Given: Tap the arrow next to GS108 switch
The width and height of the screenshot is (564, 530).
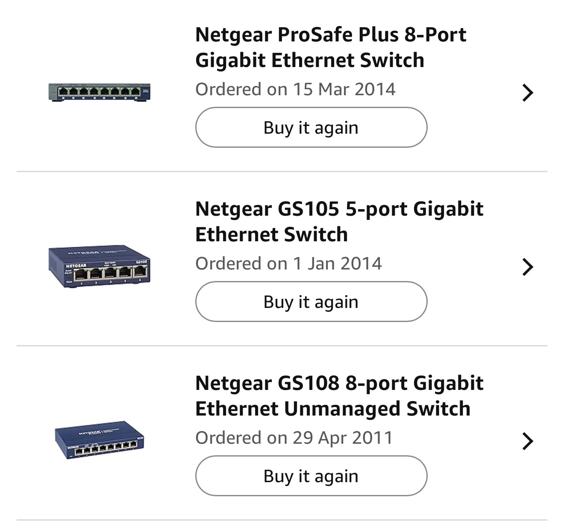Looking at the screenshot, I should (528, 441).
